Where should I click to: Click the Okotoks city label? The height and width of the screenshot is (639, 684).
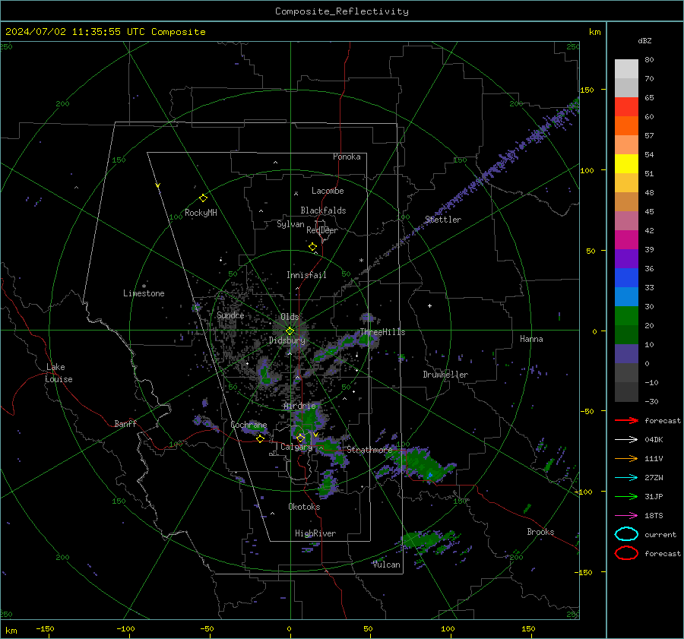coord(304,506)
